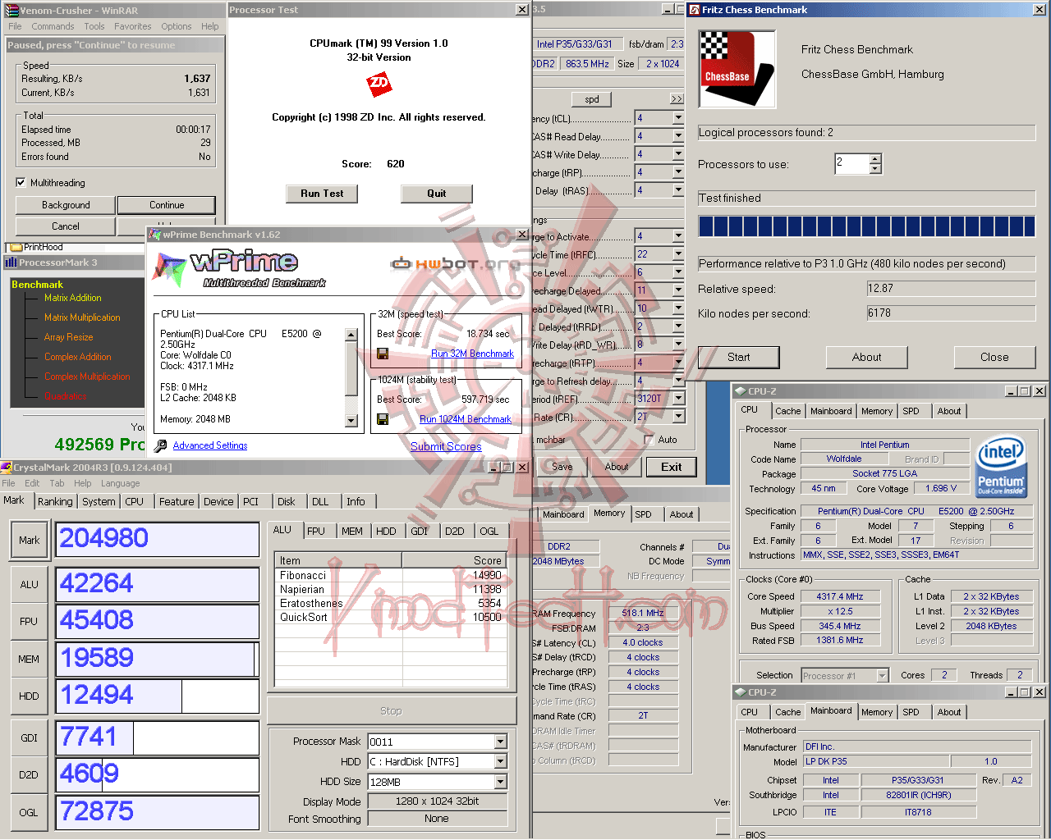Select the Eratosthenes row in the ALU results
Screen dimensions: 1051x840
391,603
